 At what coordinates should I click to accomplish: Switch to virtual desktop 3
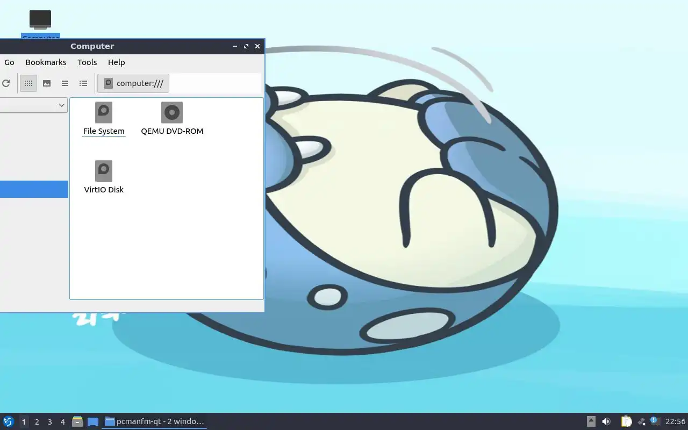point(49,422)
